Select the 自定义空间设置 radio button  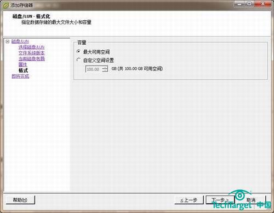(x=78, y=60)
